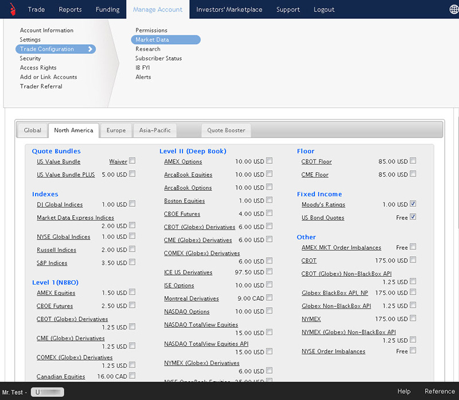Open the Reports menu
Viewport: 459px width, 400px height.
(70, 9)
